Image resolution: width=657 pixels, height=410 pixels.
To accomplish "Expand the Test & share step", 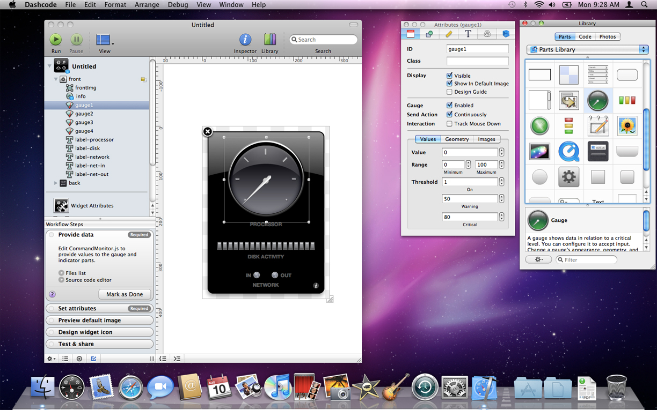I will [99, 344].
